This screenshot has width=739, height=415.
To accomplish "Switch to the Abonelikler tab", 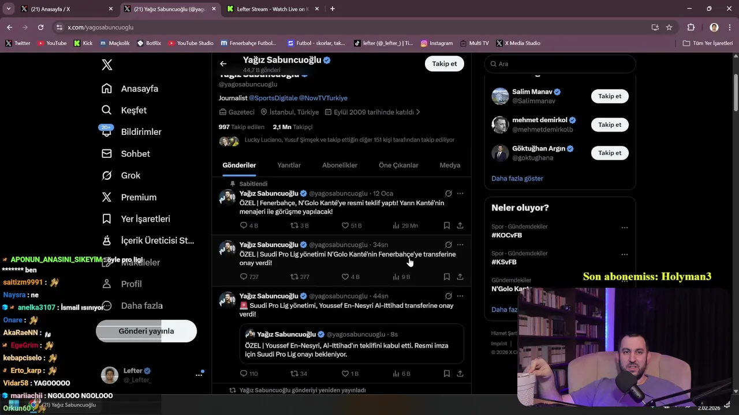I will (339, 165).
